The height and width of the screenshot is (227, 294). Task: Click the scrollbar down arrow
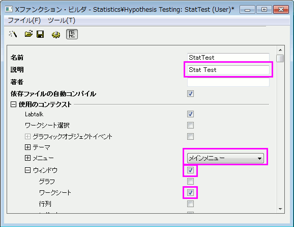[280, 209]
